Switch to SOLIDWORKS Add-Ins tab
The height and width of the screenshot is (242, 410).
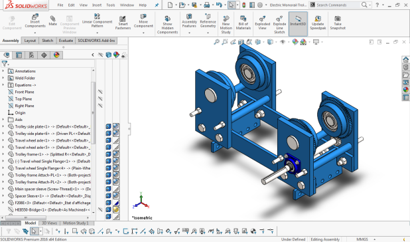tap(96, 41)
